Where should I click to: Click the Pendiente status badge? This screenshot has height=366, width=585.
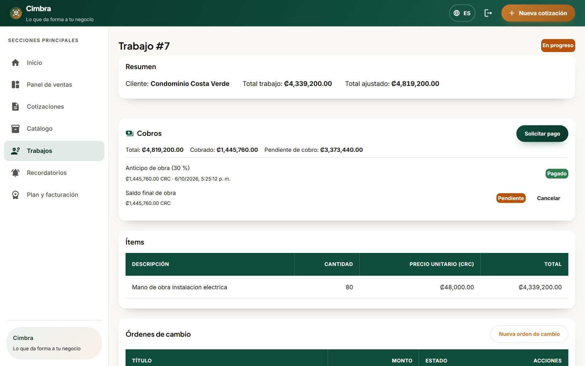click(x=511, y=198)
